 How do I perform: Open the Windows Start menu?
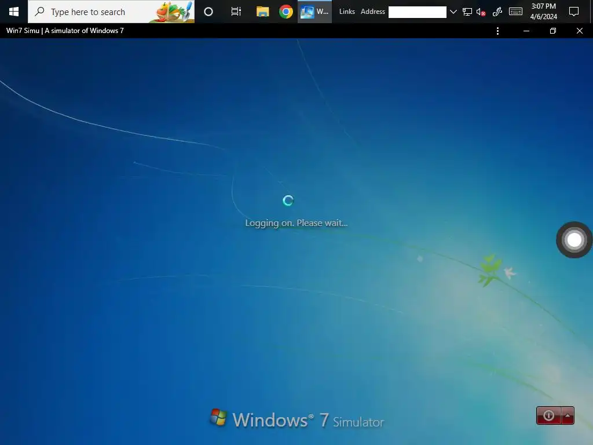pos(14,12)
